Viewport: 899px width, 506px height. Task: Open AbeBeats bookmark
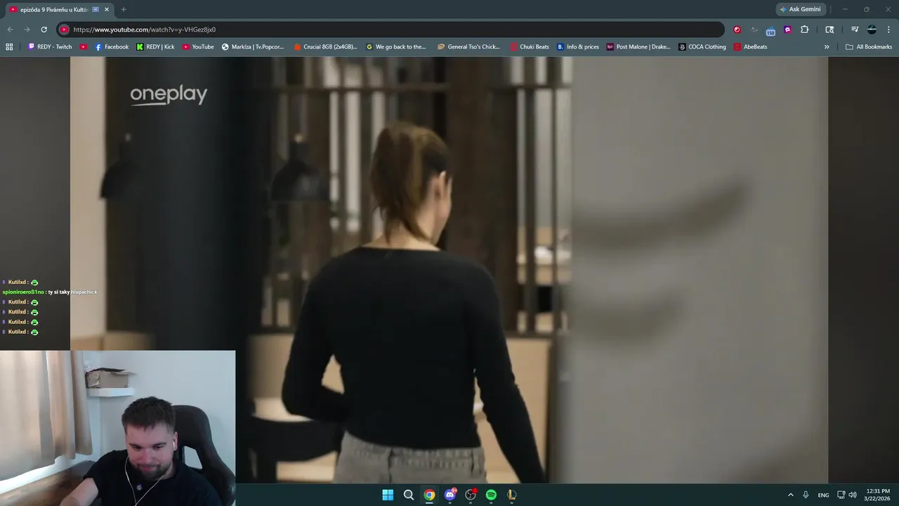tap(750, 47)
